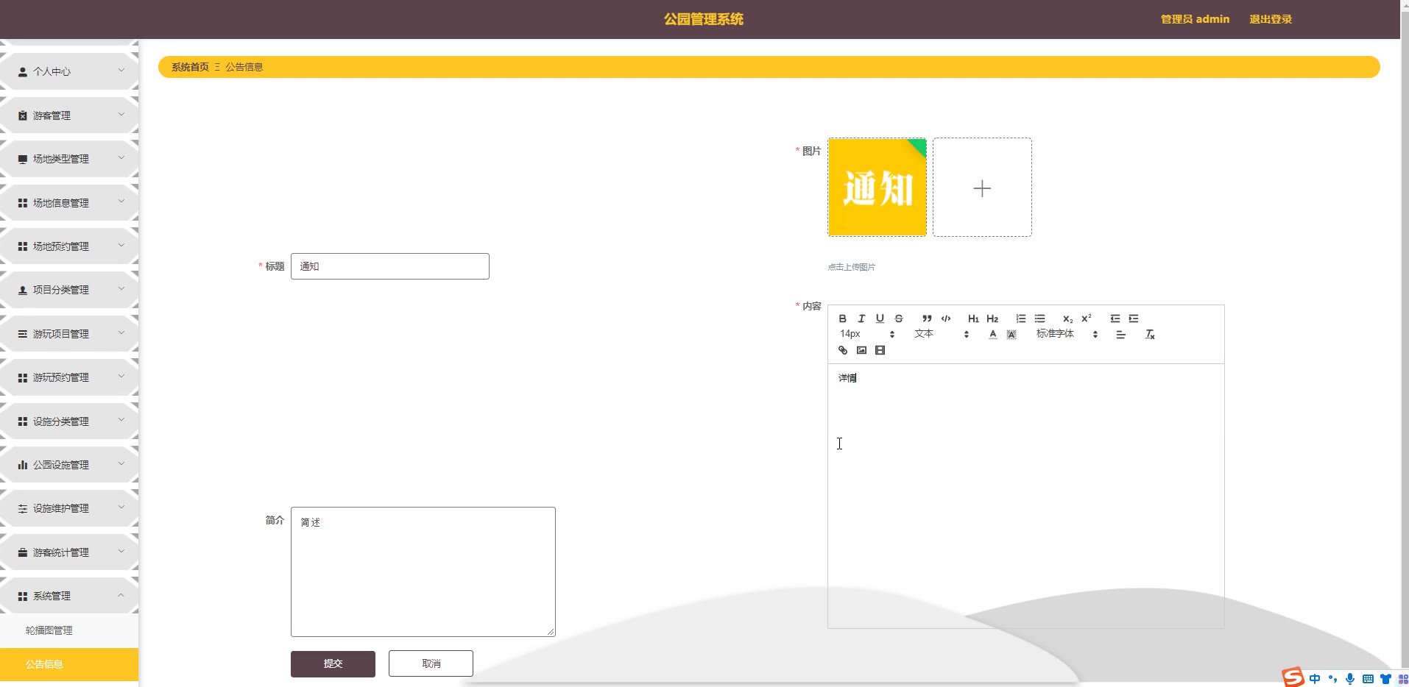Open the text background color picker
Viewport: 1409px width, 687px height.
pos(1011,334)
